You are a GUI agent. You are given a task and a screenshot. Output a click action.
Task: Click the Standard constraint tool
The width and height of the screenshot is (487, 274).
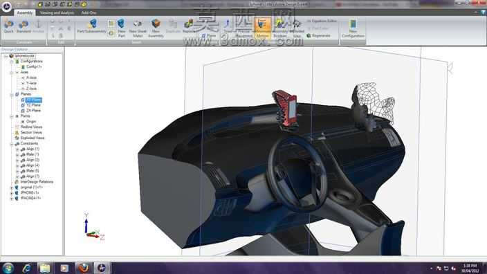point(24,27)
